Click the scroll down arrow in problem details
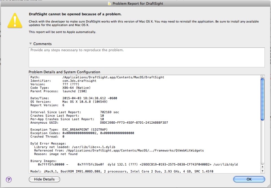Screen dimensions: 271x188 (x=262, y=171)
